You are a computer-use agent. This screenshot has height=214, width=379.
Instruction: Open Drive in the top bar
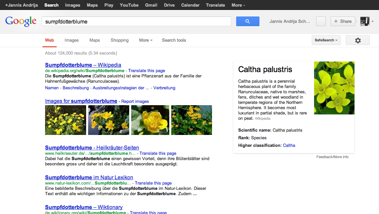pos(169,5)
